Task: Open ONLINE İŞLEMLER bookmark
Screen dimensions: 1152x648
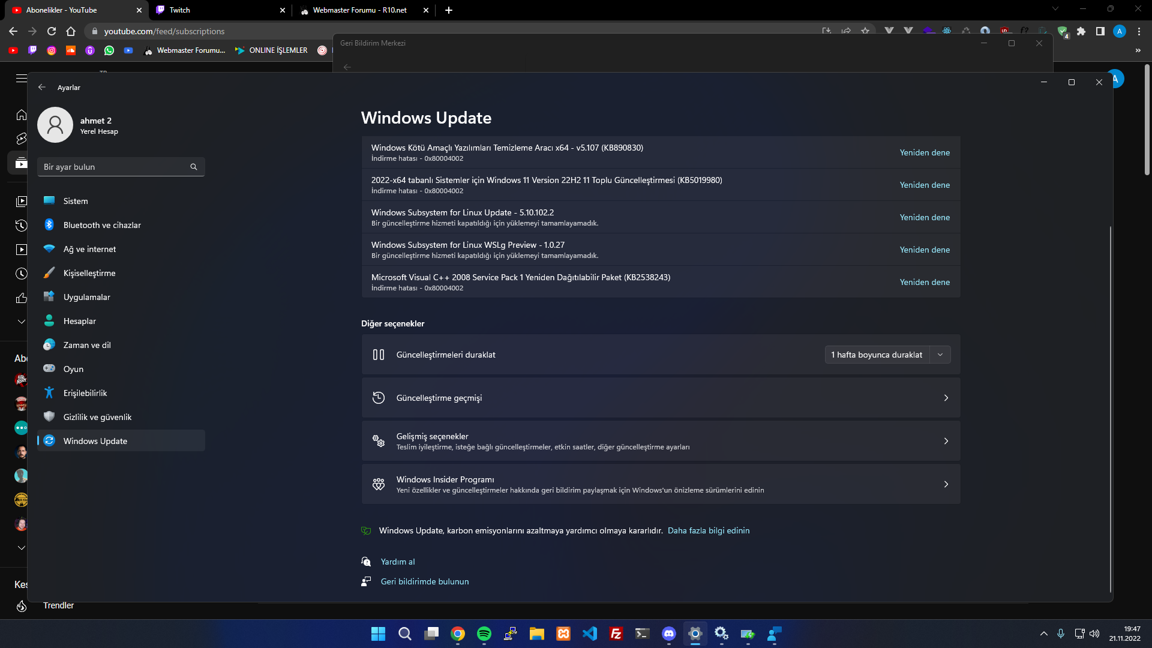Action: point(271,50)
